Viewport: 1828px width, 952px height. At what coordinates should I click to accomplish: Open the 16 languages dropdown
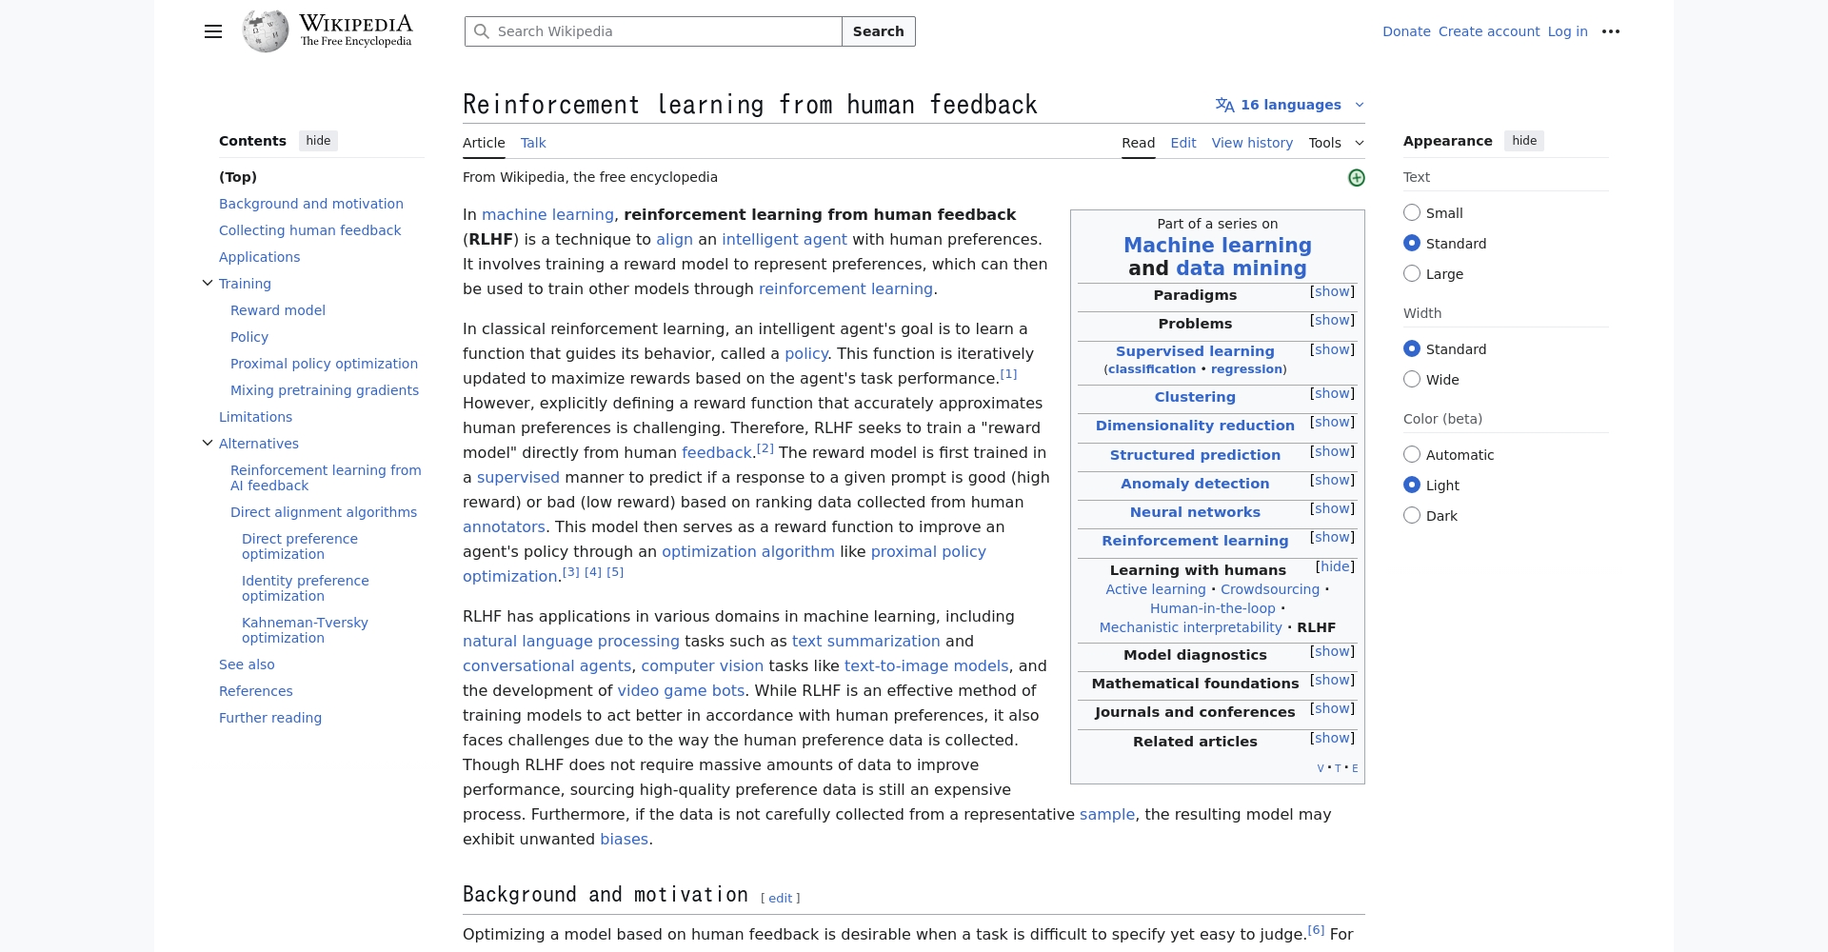pyautogui.click(x=1290, y=105)
